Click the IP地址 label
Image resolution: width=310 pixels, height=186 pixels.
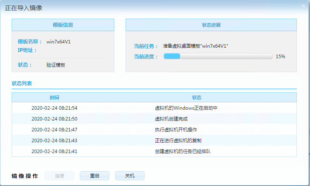click(27, 50)
